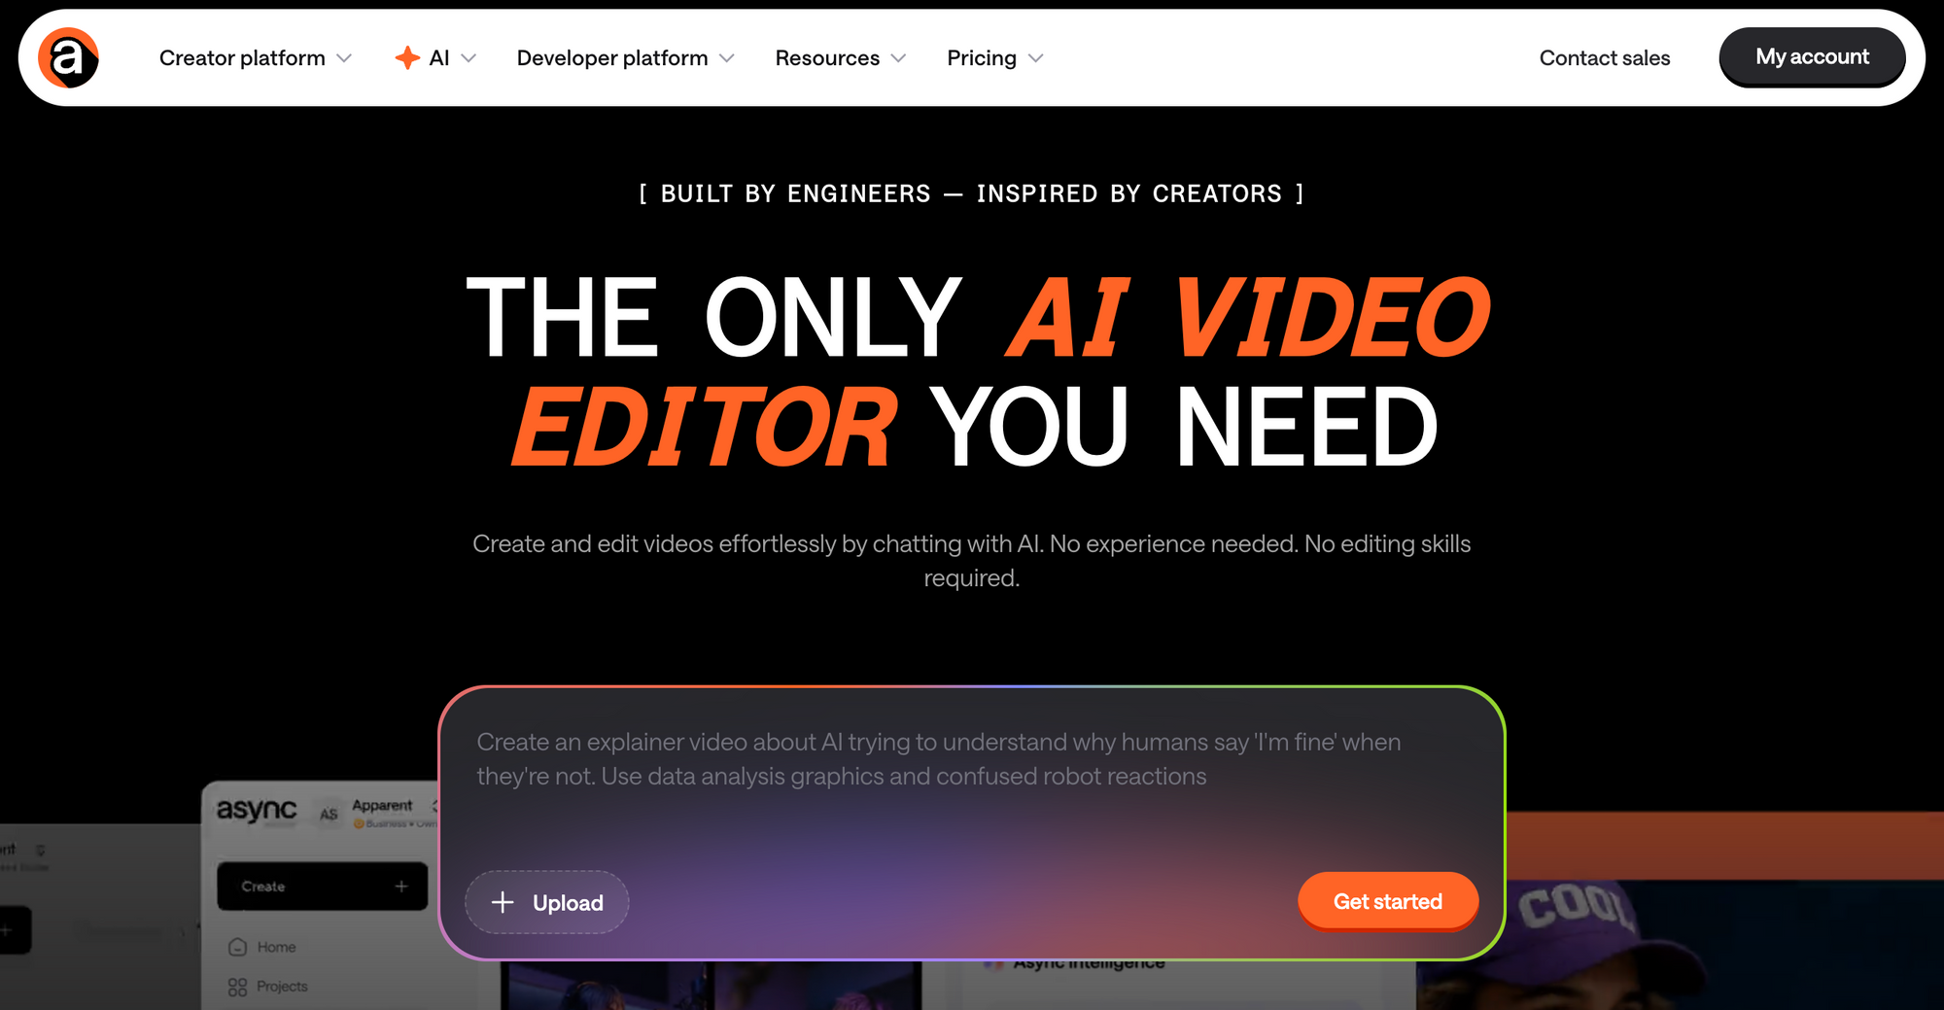Click the orange sparkle AI icon

[x=407, y=58]
